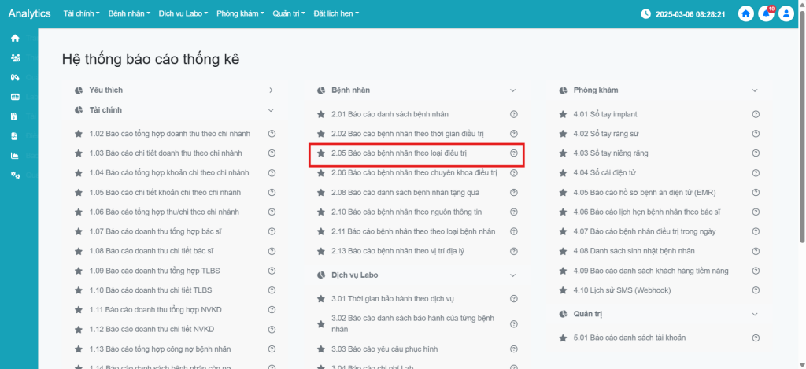Image resolution: width=806 pixels, height=369 pixels.
Task: Click the round home button in top bar
Action: [x=745, y=14]
